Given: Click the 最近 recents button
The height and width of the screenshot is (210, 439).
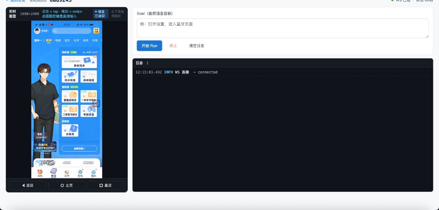Looking at the screenshot, I should coord(105,186).
